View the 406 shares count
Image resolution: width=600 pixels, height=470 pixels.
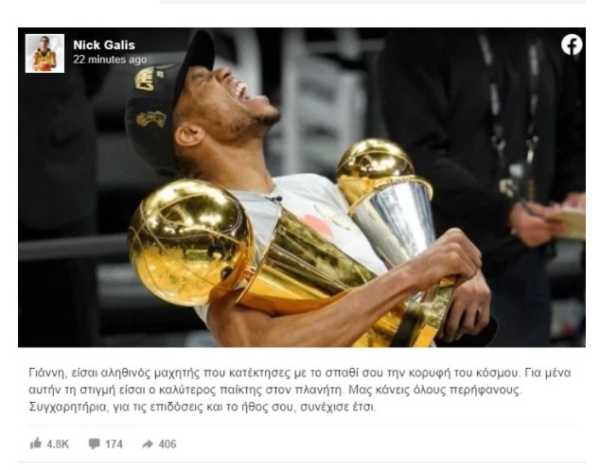168,444
